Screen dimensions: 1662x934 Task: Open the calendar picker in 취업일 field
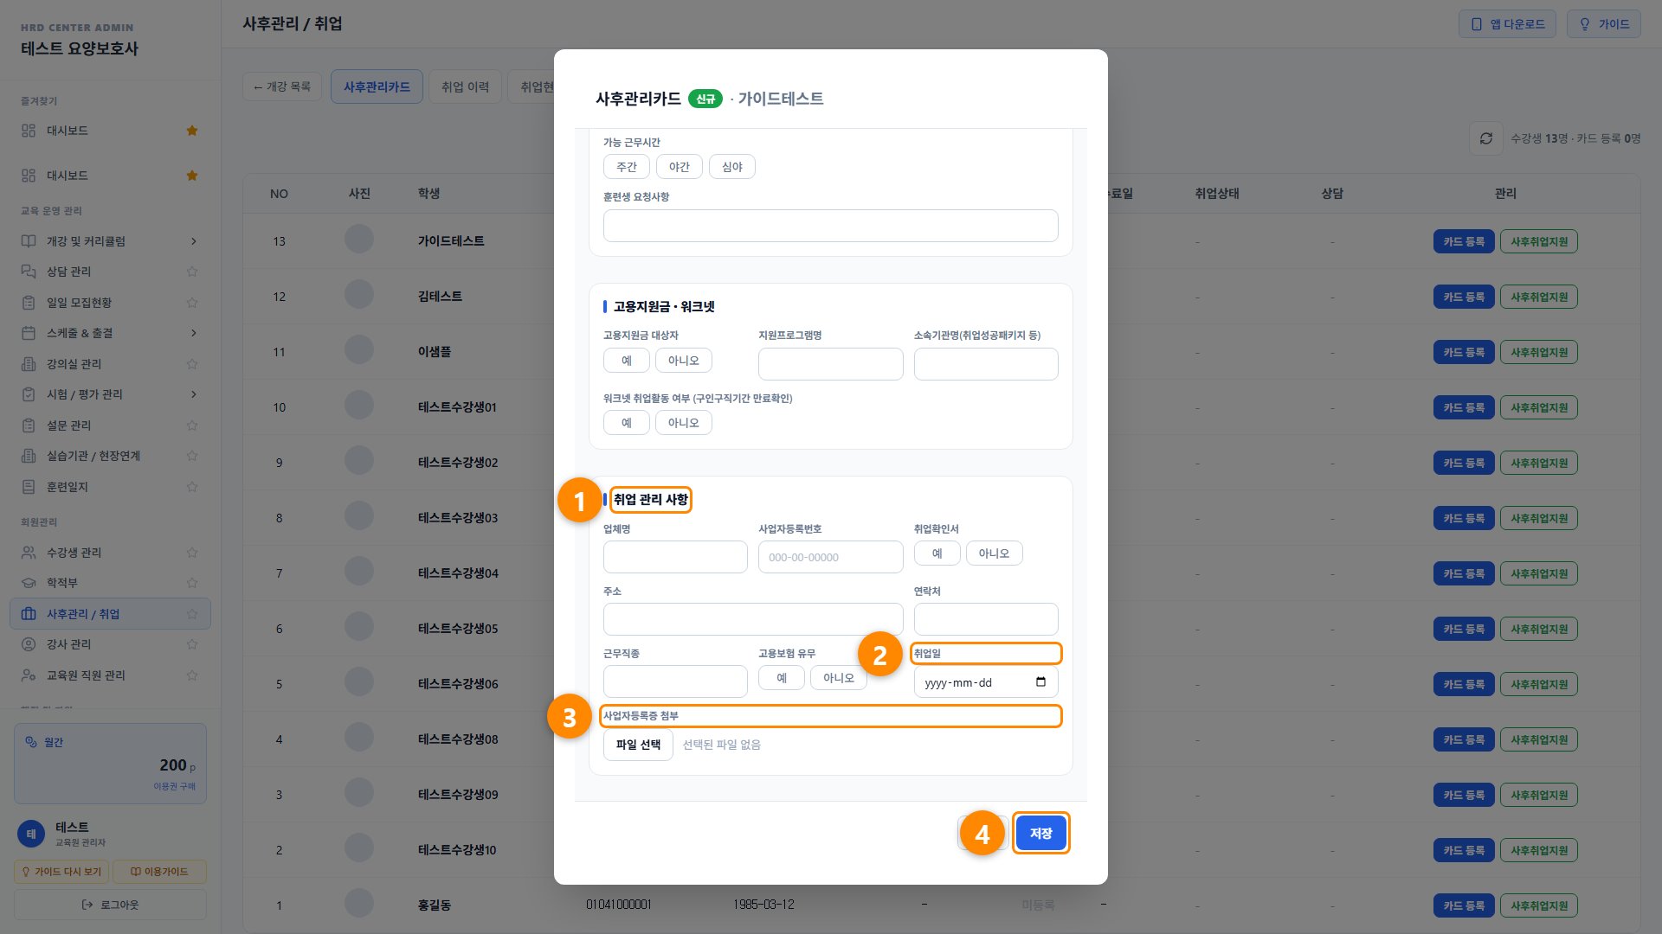[1040, 682]
